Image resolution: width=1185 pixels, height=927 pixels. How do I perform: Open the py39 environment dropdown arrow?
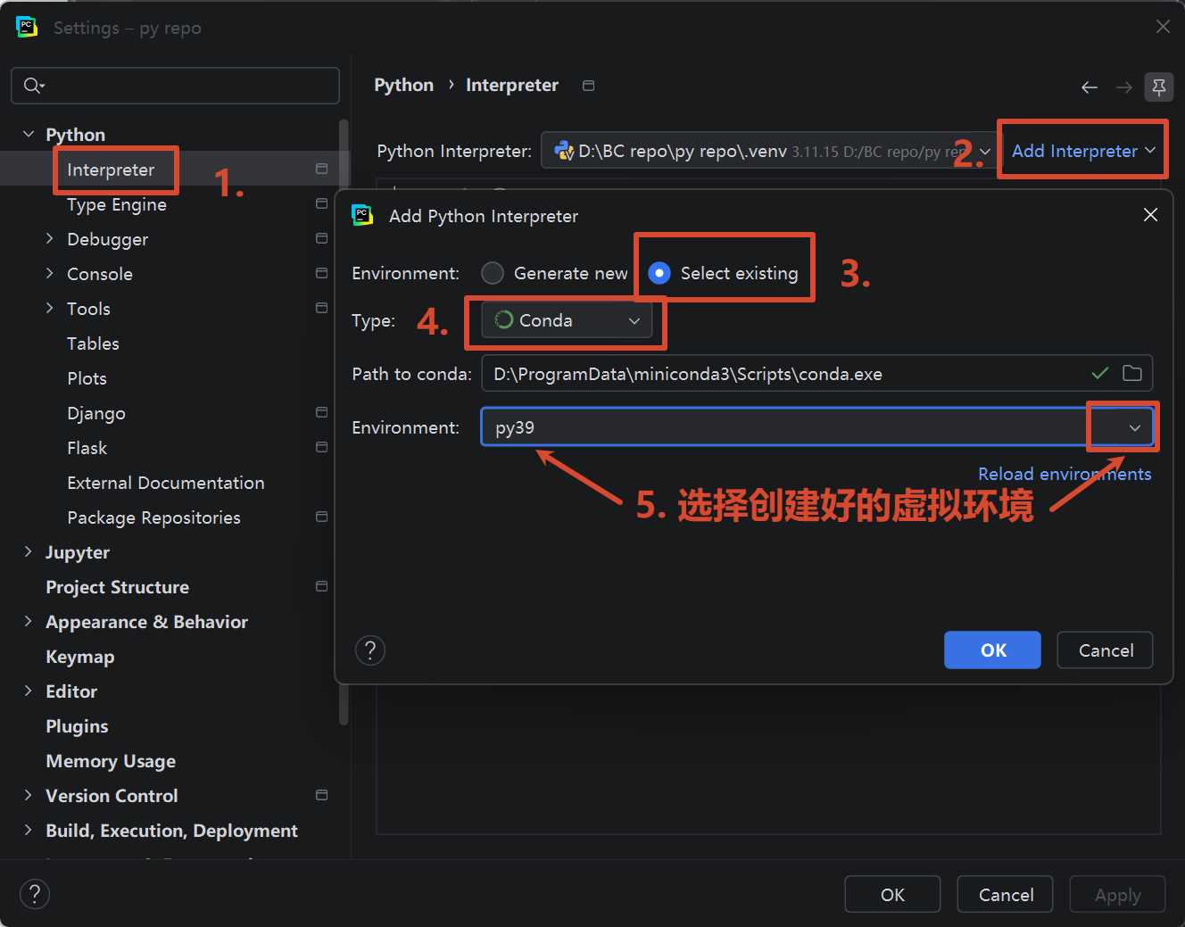click(x=1134, y=427)
